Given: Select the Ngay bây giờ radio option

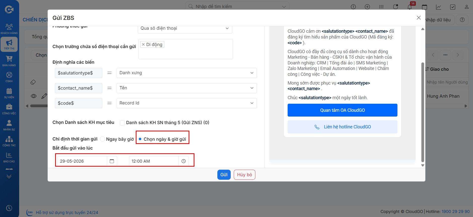Looking at the screenshot, I should 103,139.
